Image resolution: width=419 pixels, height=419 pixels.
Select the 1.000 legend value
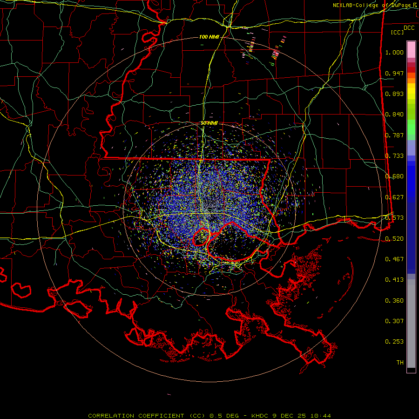(x=394, y=52)
